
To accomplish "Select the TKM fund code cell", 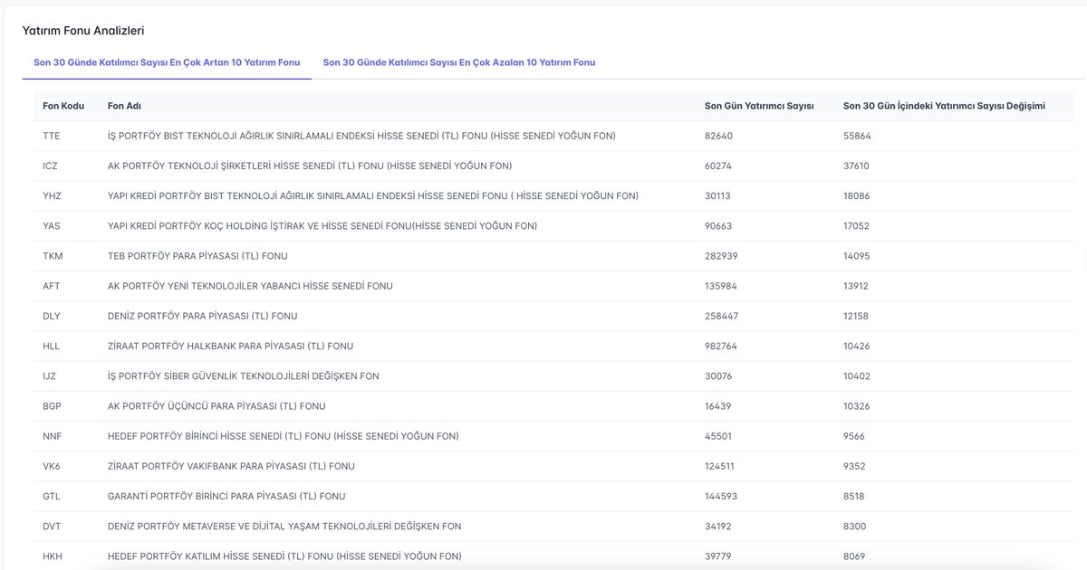I will coord(52,256).
